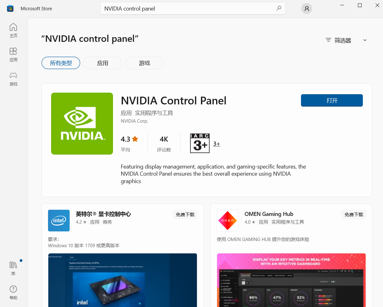Click the NVIDIA logo app icon
383x307 pixels.
click(82, 124)
